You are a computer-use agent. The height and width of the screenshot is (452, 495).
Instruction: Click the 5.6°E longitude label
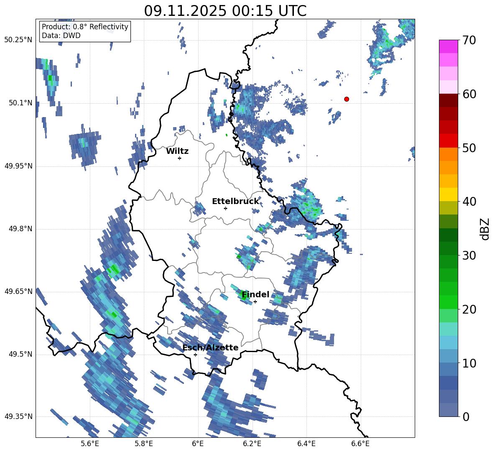point(90,444)
